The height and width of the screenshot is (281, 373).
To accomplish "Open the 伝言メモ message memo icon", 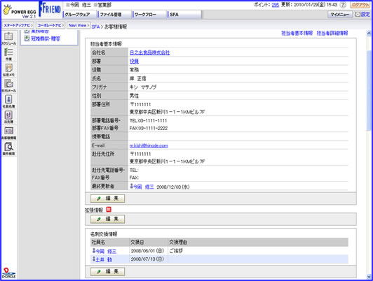I will 8,70.
